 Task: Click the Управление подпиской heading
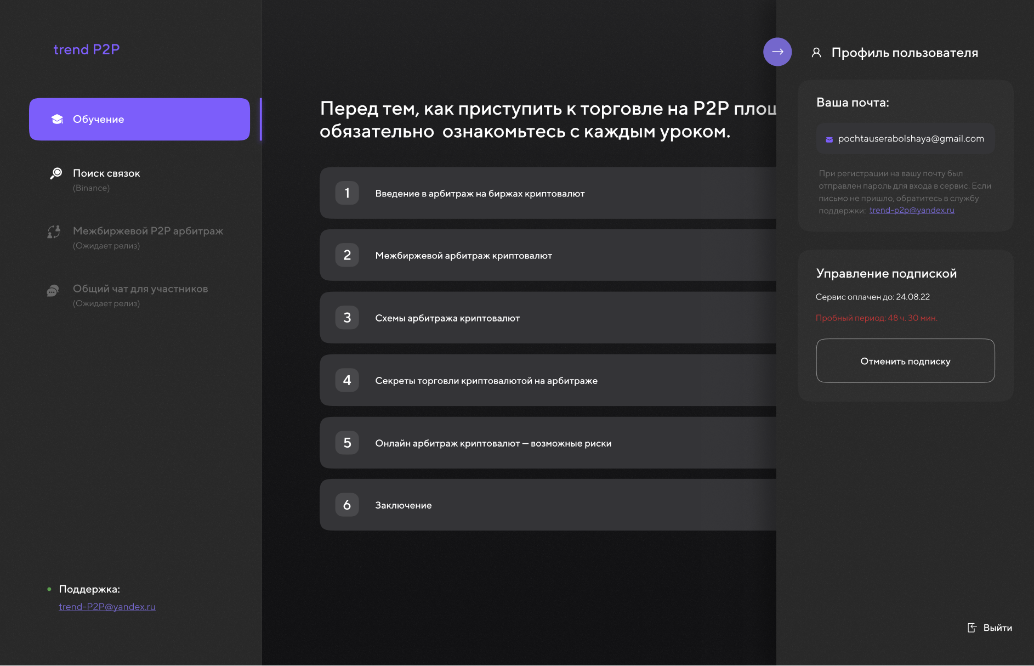[887, 274]
